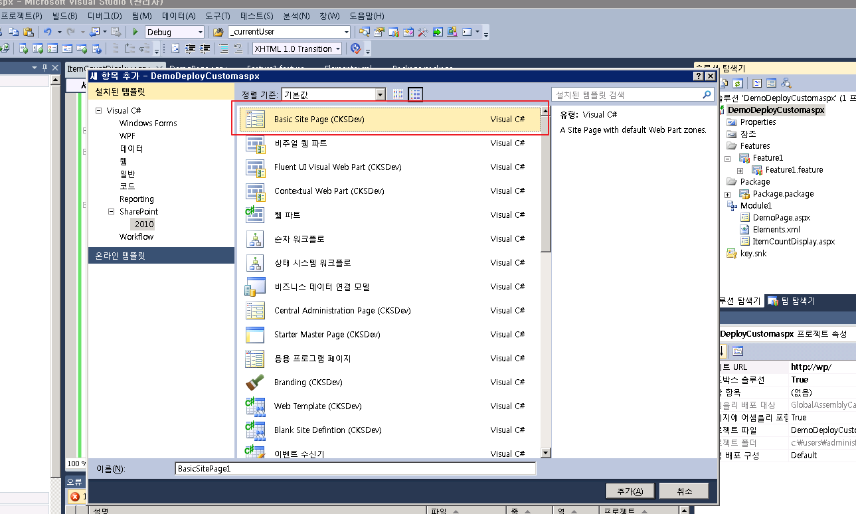Collapse the Feature1 node in Solution Explorer
Viewport: 856px width, 514px height.
[728, 158]
